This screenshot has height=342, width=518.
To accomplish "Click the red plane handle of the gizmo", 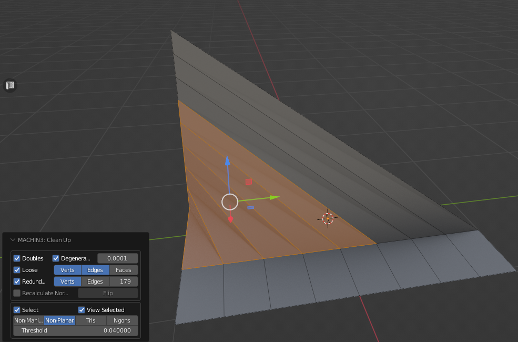I will pyautogui.click(x=249, y=182).
